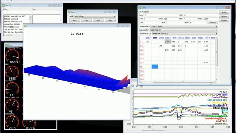Click the X Min input field
Viewport: 236px width, 133px height.
coord(190,19)
